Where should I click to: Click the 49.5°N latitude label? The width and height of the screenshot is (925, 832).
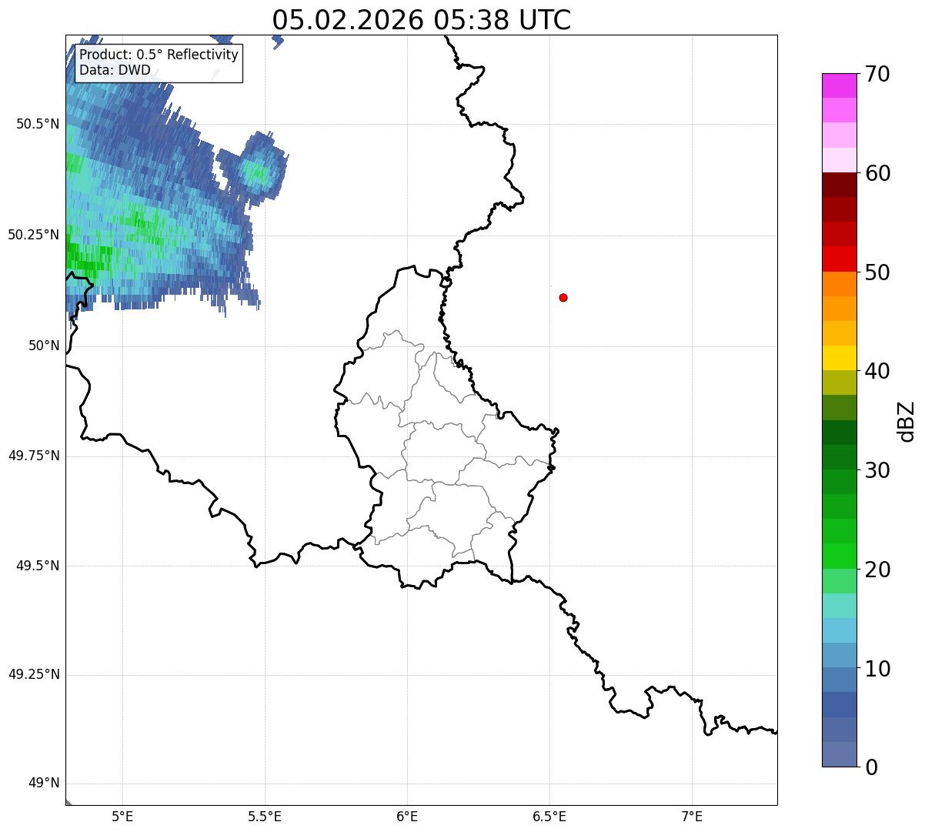point(37,566)
